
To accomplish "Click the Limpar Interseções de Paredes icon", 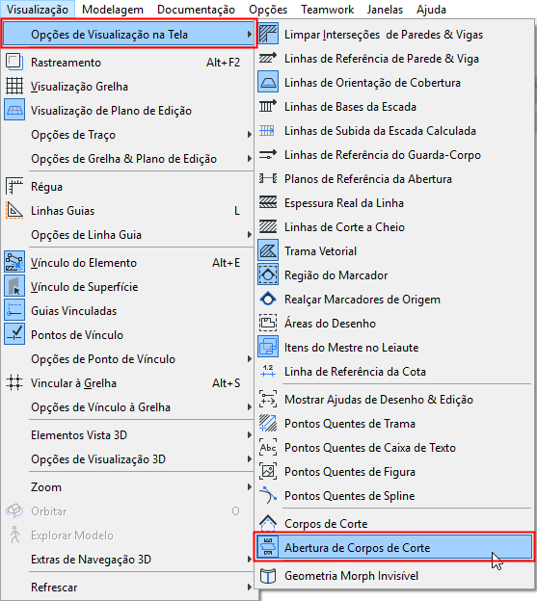I will tap(268, 34).
